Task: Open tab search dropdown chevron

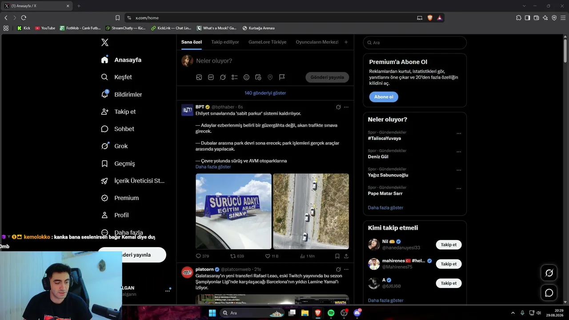Action: click(x=524, y=6)
